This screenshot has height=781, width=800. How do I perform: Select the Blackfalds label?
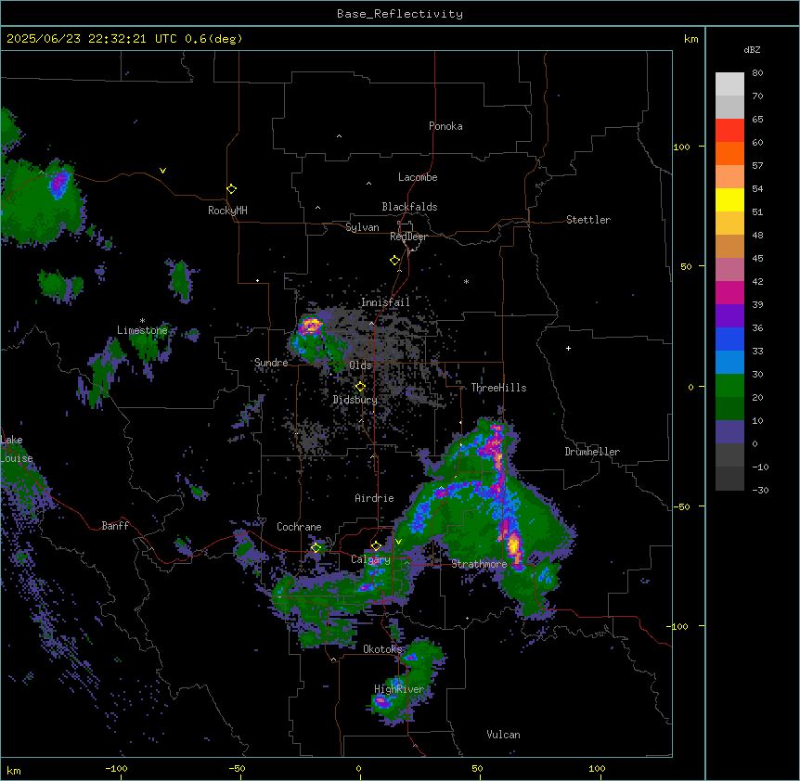[x=409, y=207]
